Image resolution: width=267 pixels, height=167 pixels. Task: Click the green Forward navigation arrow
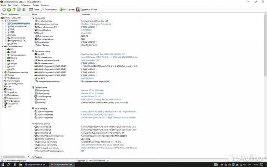(9, 10)
